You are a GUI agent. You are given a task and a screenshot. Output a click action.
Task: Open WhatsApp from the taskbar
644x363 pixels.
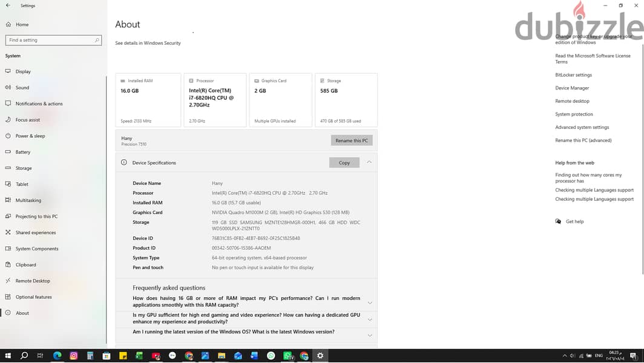pos(271,356)
